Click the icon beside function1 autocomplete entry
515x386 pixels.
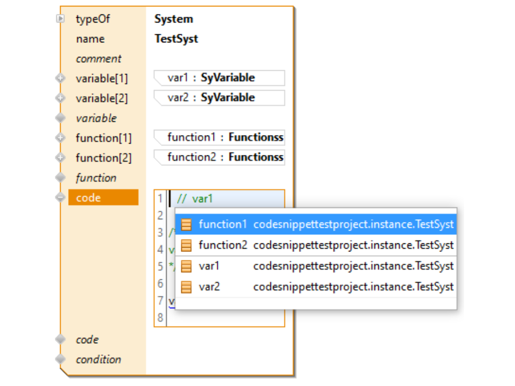tap(186, 225)
